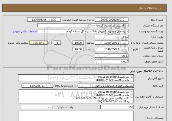Viewport: 172px width, 121px height.
Task: Select the delivery province field کرمان
Action: click(x=112, y=56)
